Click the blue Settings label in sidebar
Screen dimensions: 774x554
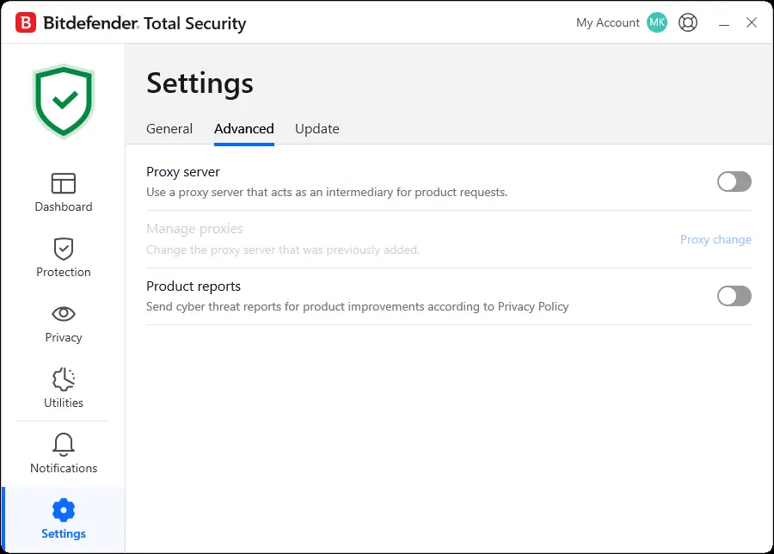pyautogui.click(x=63, y=533)
